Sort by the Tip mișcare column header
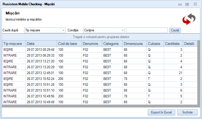Screen dimensions: 202x119 tap(14, 44)
